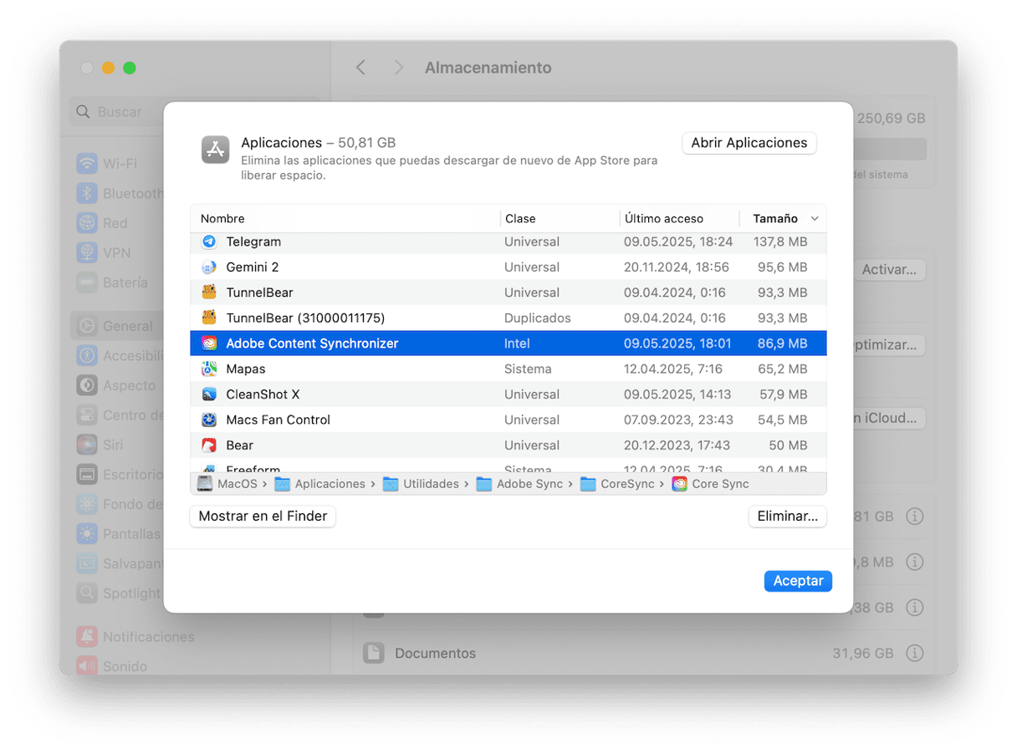Open Wi-Fi settings in the sidebar

[107, 164]
